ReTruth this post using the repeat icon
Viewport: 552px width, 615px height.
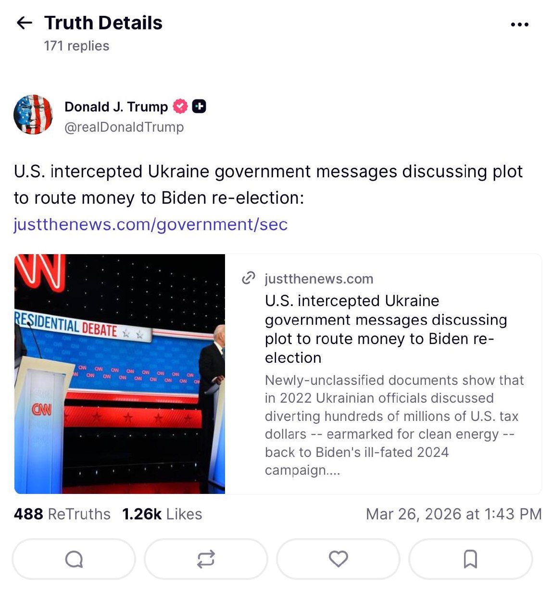coord(206,559)
